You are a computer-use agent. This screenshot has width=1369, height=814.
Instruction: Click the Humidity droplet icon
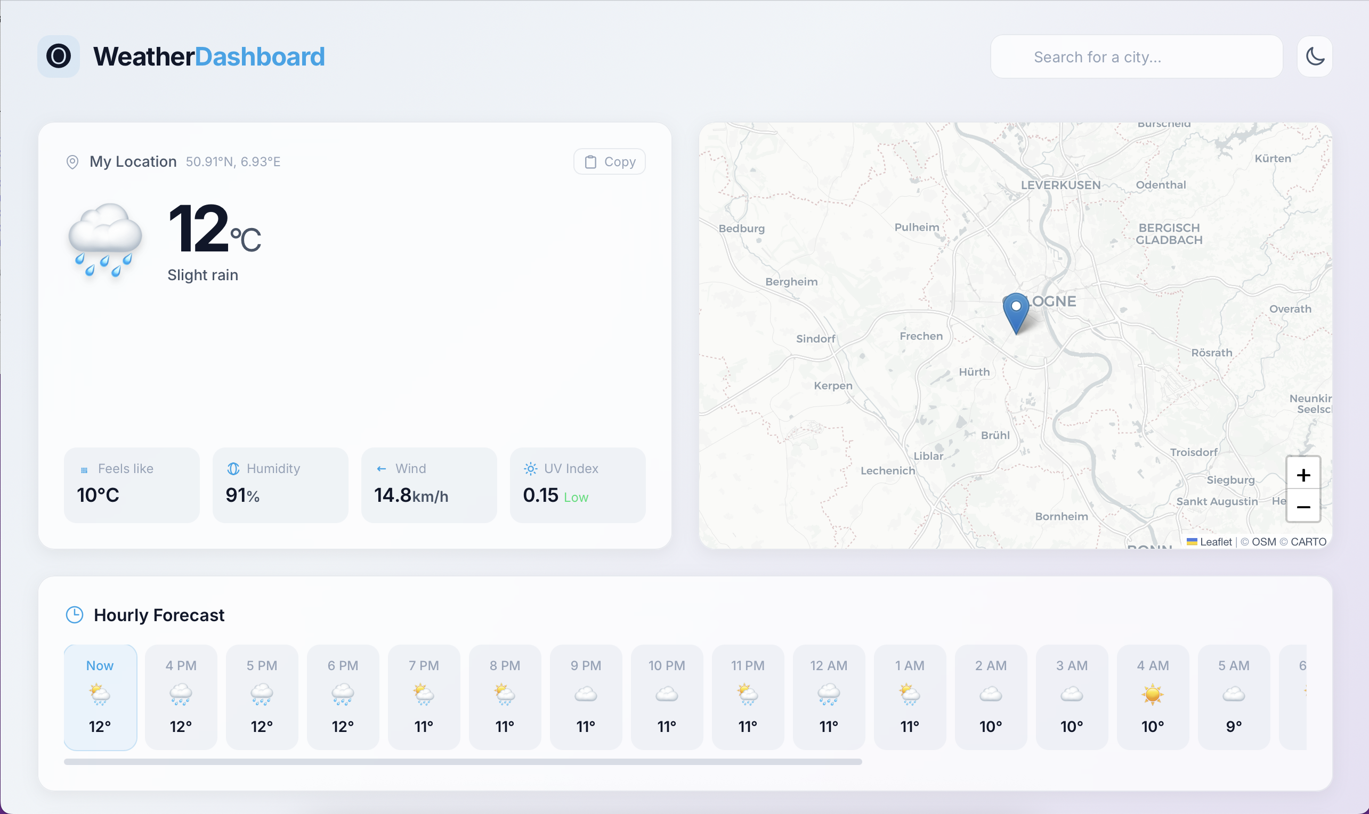pyautogui.click(x=233, y=468)
